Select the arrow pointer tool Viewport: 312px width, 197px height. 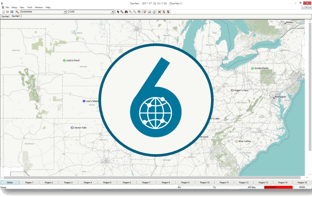pos(118,12)
